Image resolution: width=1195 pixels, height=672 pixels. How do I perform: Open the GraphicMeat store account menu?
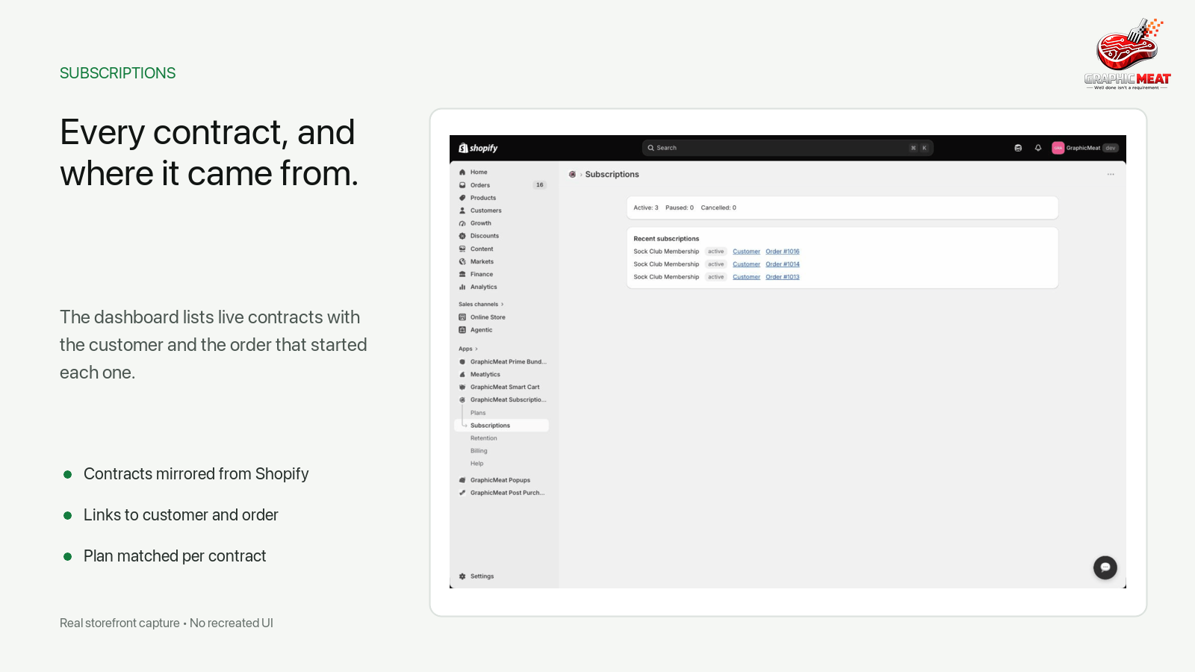pos(1085,148)
